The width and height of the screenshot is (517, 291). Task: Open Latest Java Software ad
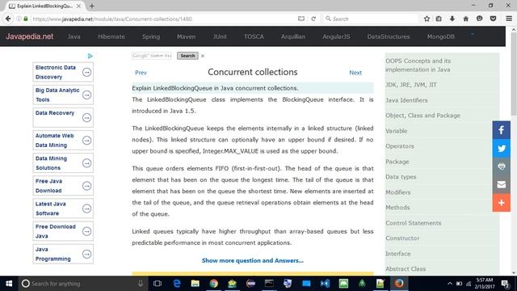tap(63, 209)
